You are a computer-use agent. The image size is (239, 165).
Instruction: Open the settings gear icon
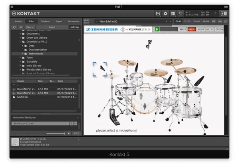(x=166, y=13)
